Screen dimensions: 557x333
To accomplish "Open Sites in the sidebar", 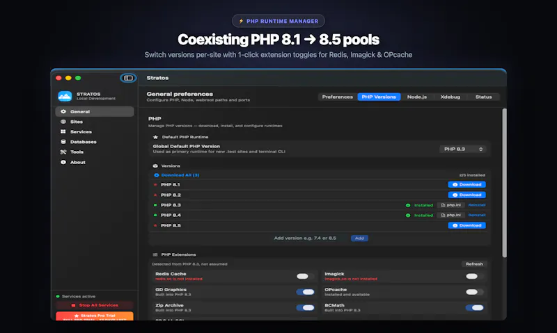I will pos(95,122).
